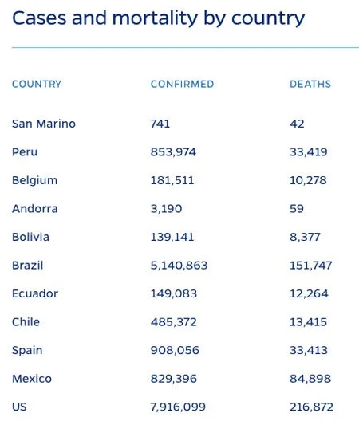
Task: Click the page title Cases and mortality by country
Action: [x=159, y=19]
